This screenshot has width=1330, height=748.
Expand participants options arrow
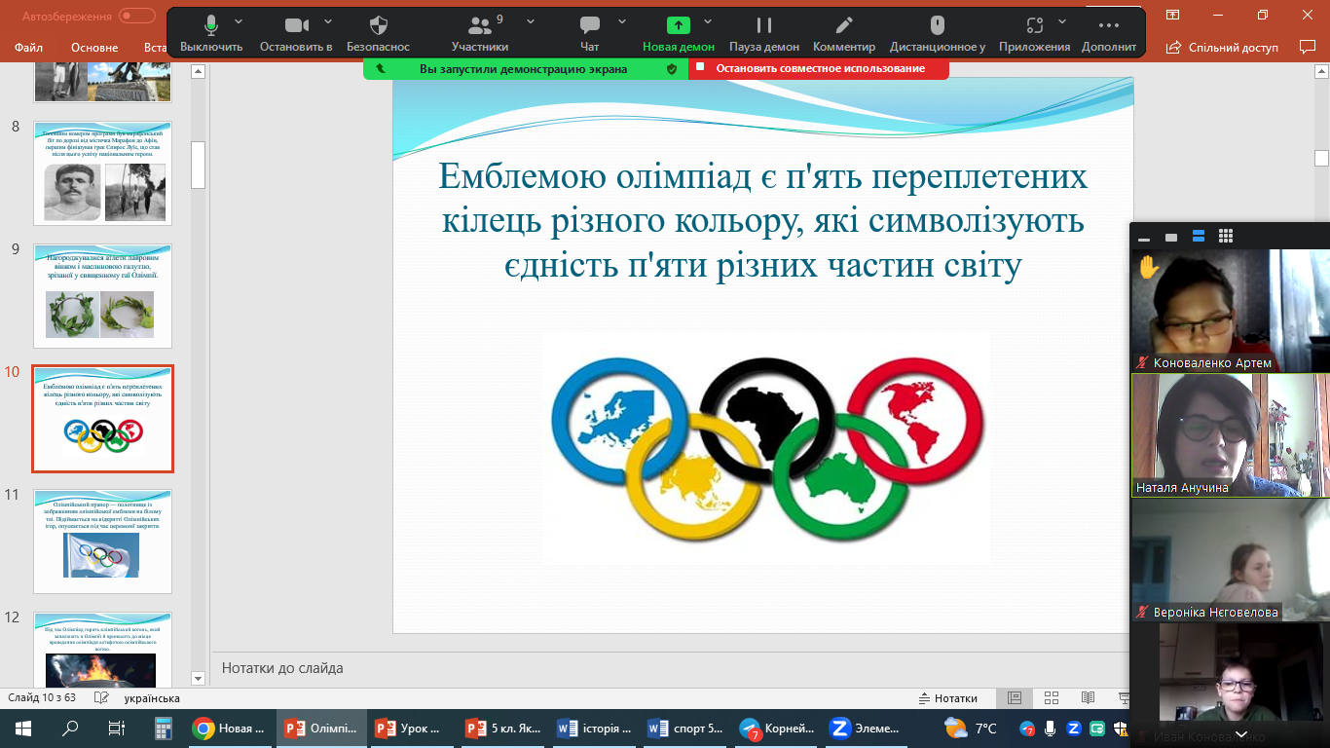click(531, 20)
